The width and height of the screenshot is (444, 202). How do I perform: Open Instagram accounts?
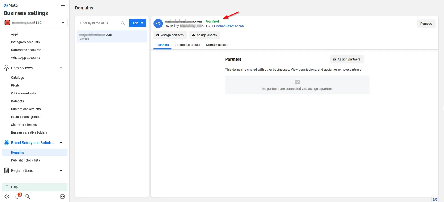point(25,42)
